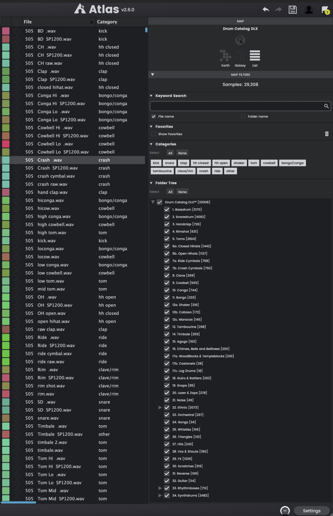Collapse the Categories section
Viewport: 333px width, 516px height.
(x=151, y=144)
